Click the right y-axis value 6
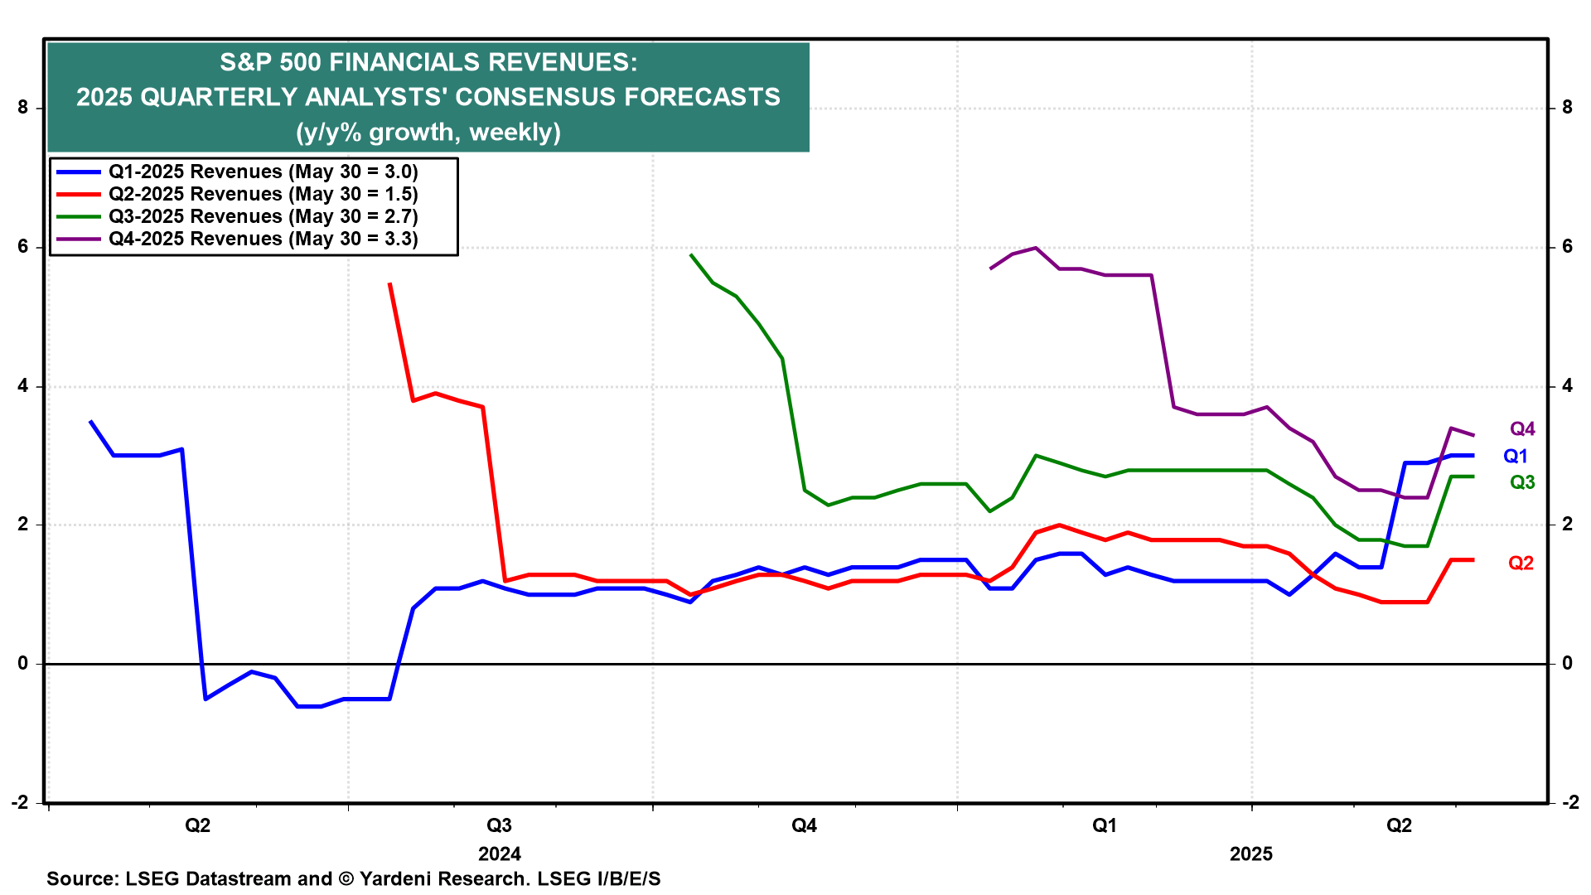The width and height of the screenshot is (1591, 895). point(1567,247)
